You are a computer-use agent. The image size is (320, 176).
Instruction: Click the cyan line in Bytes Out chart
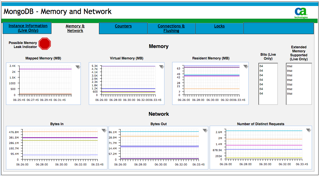click(x=160, y=132)
